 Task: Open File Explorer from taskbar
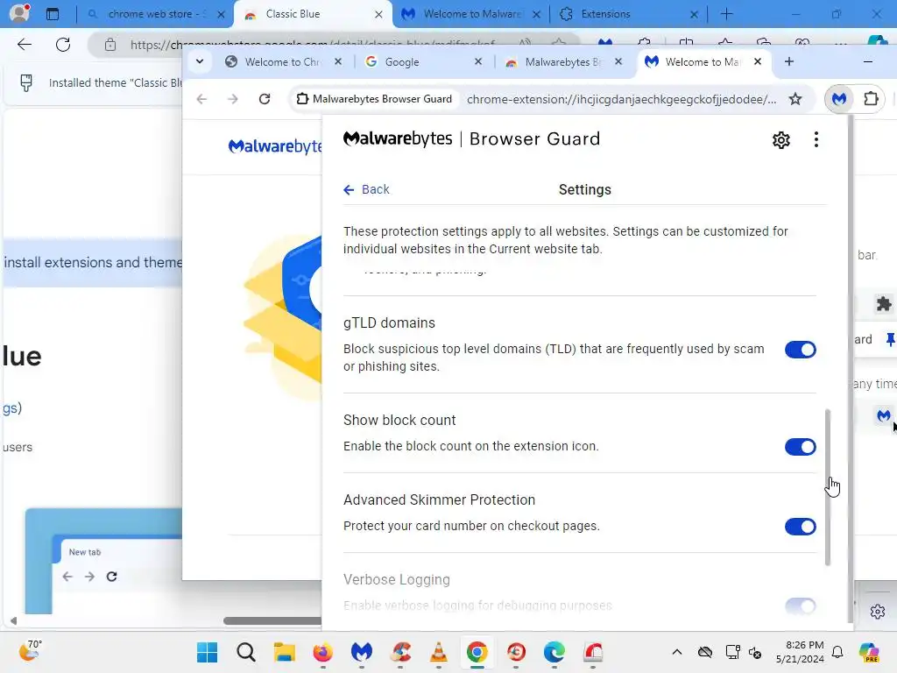[285, 652]
